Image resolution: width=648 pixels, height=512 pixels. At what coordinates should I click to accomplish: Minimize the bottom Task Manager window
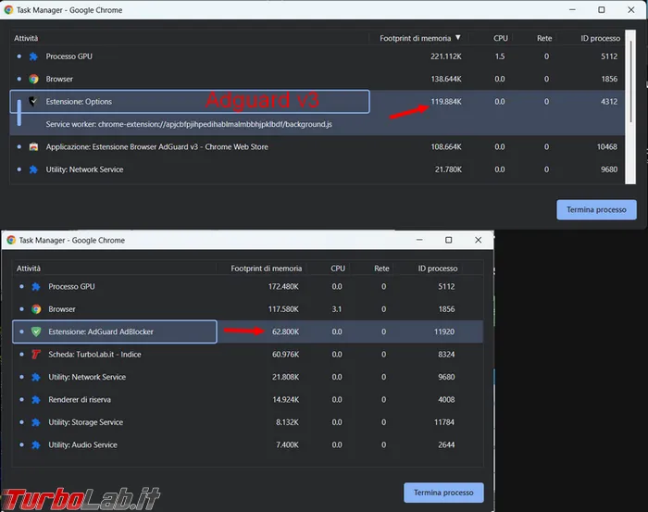click(x=419, y=240)
